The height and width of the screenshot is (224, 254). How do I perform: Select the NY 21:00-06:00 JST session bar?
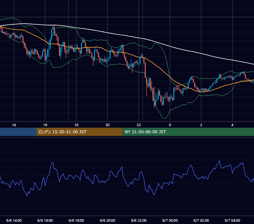click(188, 132)
